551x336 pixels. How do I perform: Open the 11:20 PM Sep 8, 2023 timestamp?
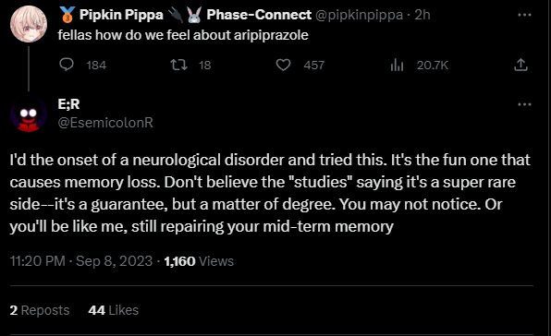(x=81, y=261)
